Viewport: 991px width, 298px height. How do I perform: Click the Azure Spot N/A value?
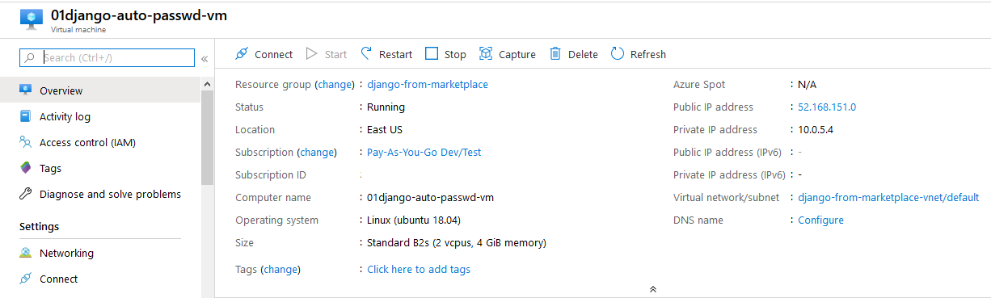click(x=808, y=84)
